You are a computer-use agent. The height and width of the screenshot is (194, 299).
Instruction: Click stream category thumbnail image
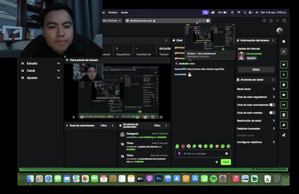(x=241, y=56)
